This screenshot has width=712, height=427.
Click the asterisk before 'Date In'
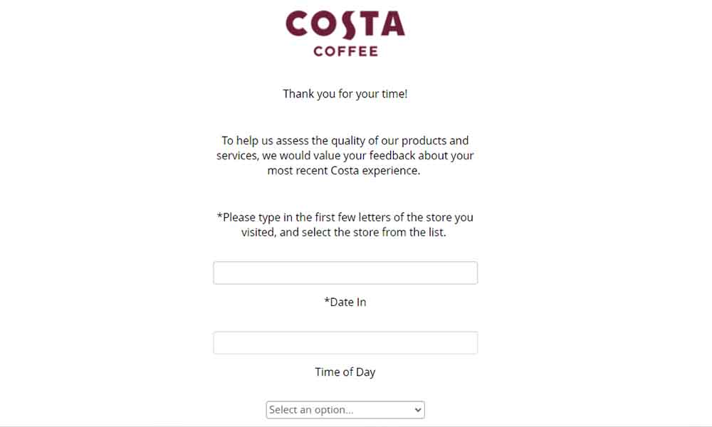coord(327,301)
